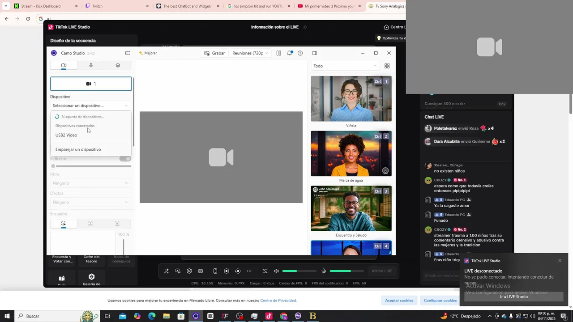Toggle the left sidebar panel icon
Image resolution: width=573 pixels, height=322 pixels.
pyautogui.click(x=128, y=53)
